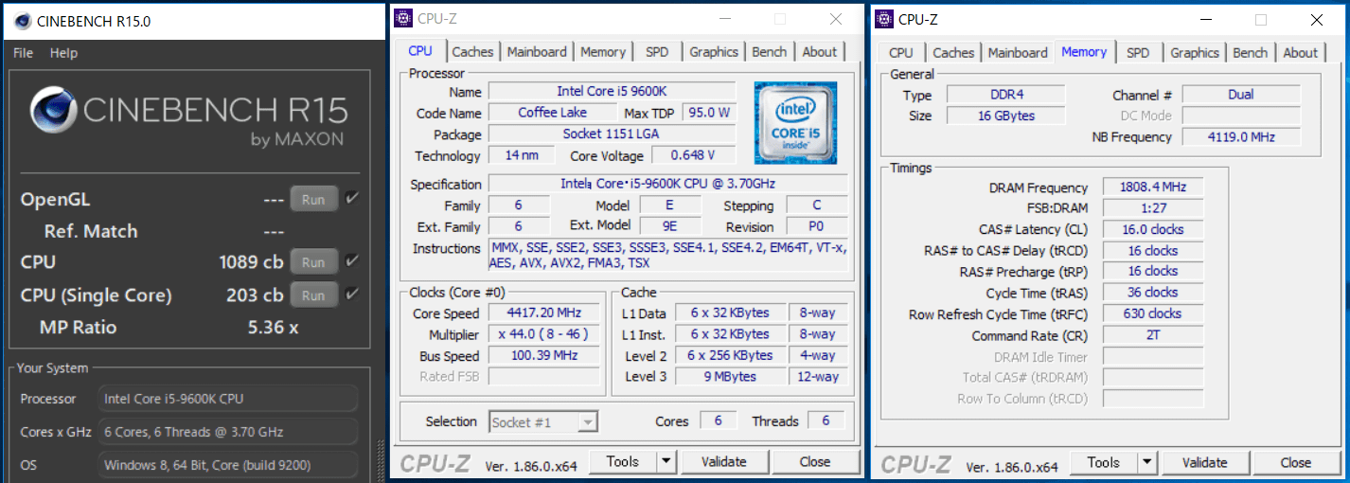Click Close button in the CPU tab window
Viewport: 1350px width, 483px height.
click(815, 461)
